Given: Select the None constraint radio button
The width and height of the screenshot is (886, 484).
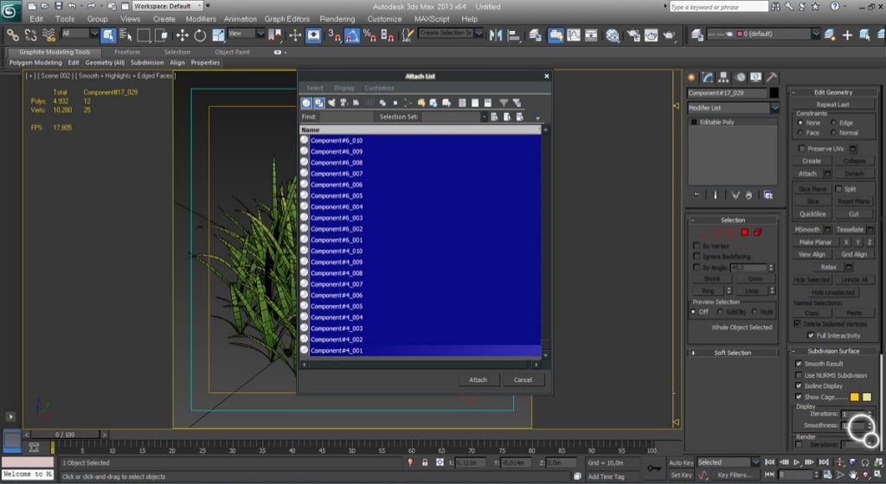Looking at the screenshot, I should coord(800,123).
